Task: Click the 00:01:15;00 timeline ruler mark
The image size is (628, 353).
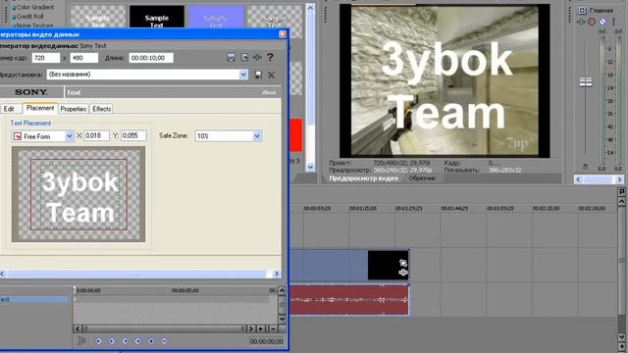Action: pos(362,209)
